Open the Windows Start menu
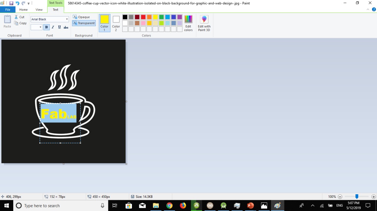377x211 pixels. (6, 205)
